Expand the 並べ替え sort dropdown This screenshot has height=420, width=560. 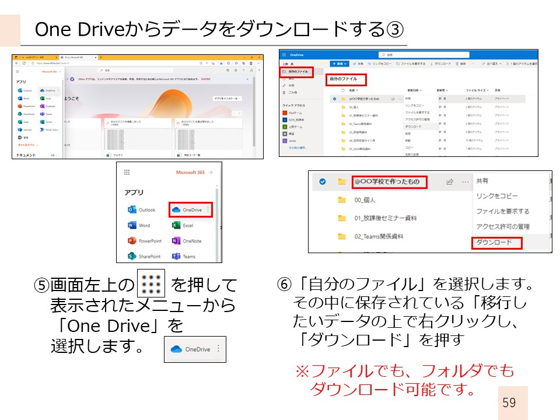(x=492, y=64)
